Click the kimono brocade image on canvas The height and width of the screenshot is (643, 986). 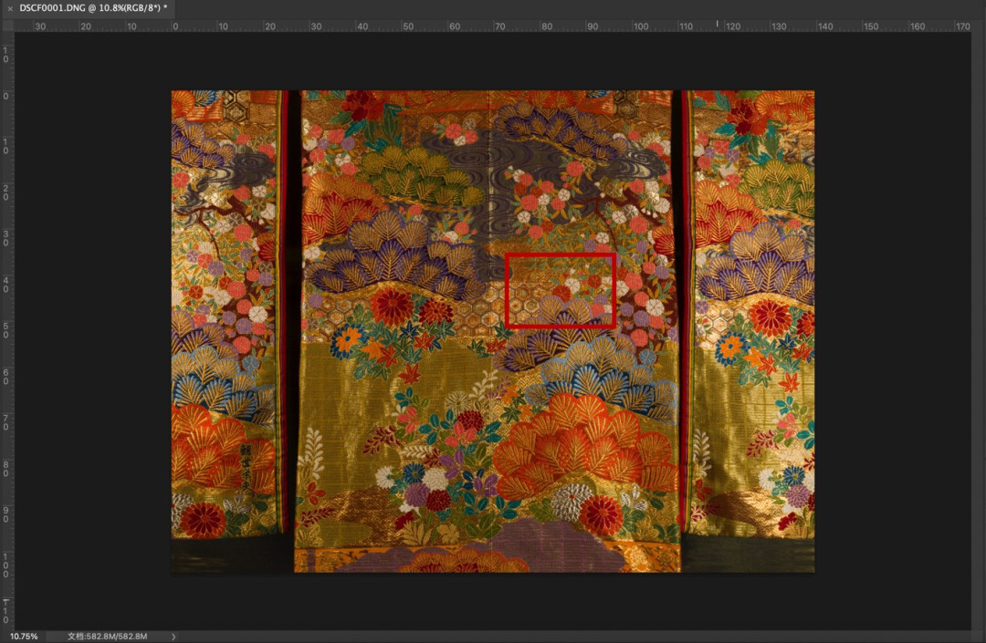pos(492,331)
